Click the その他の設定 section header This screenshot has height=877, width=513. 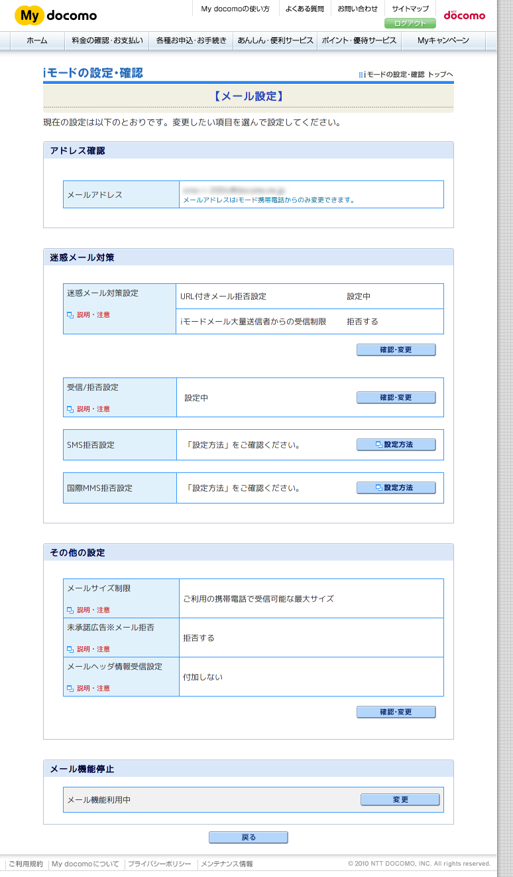point(249,553)
